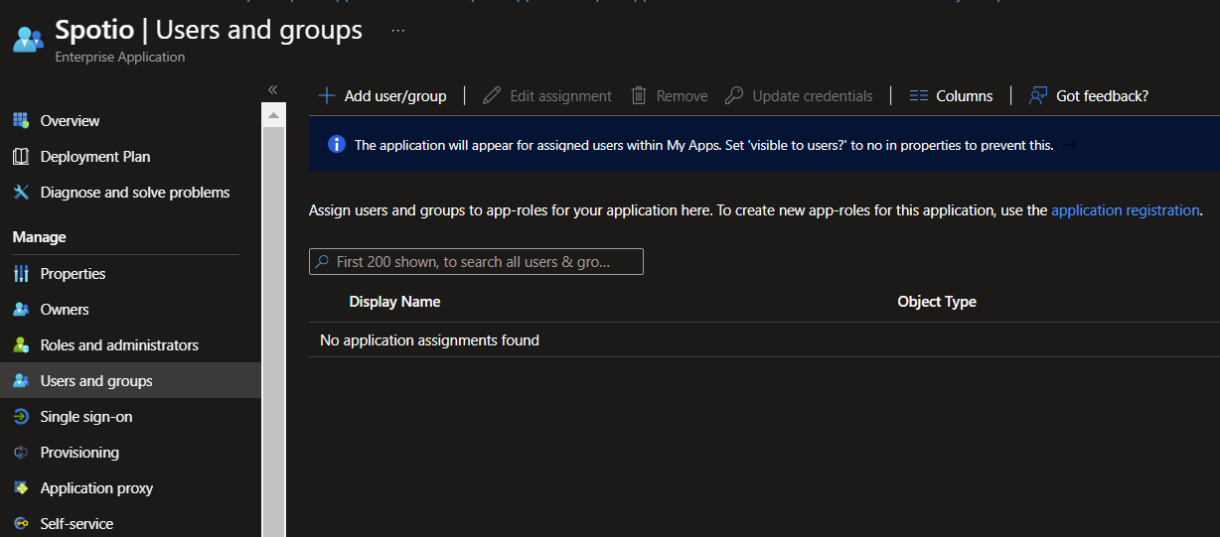This screenshot has width=1220, height=537.
Task: Click the info banner message text
Action: point(703,145)
